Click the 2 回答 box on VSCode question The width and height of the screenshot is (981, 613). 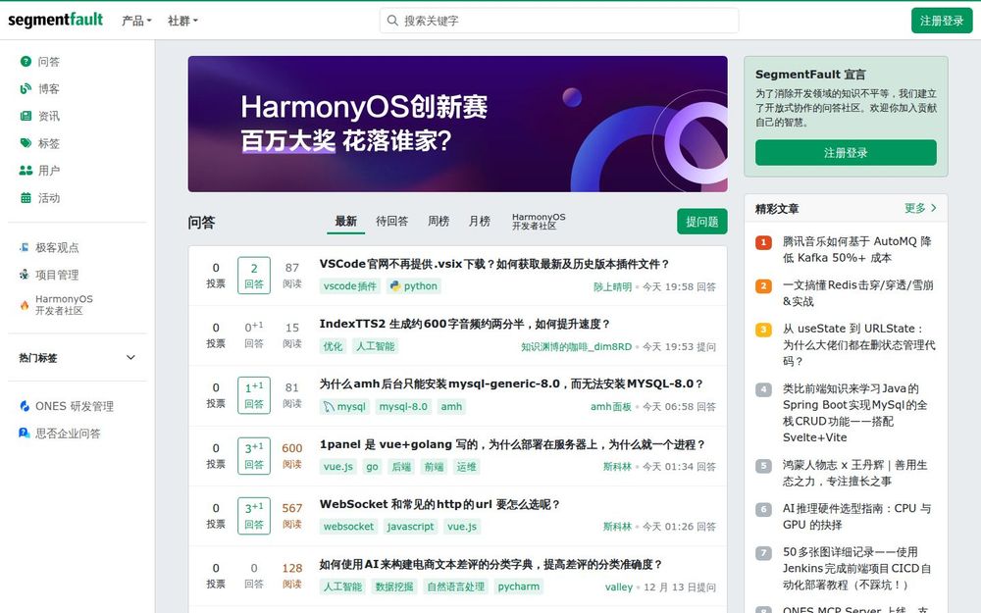point(254,276)
